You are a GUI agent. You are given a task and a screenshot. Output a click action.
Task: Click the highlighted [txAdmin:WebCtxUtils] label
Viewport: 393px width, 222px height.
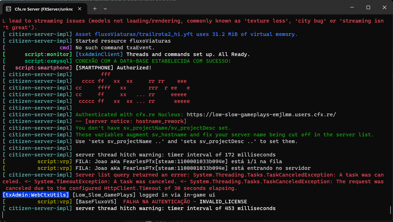36,195
